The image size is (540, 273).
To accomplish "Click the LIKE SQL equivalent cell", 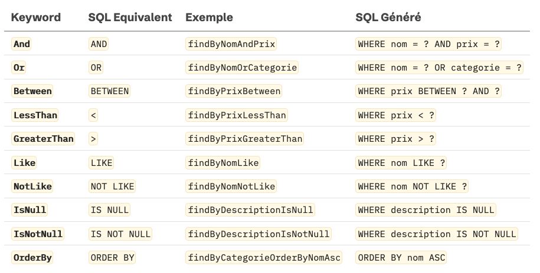I will click(102, 162).
